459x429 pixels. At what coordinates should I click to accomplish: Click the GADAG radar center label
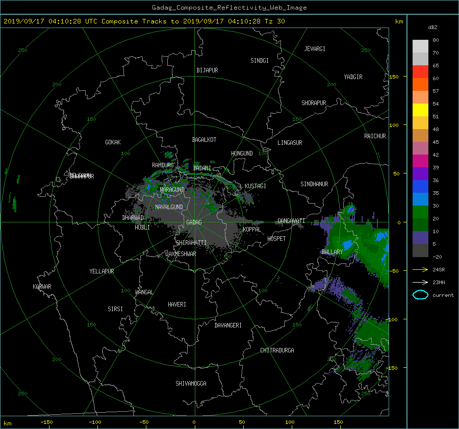[194, 222]
